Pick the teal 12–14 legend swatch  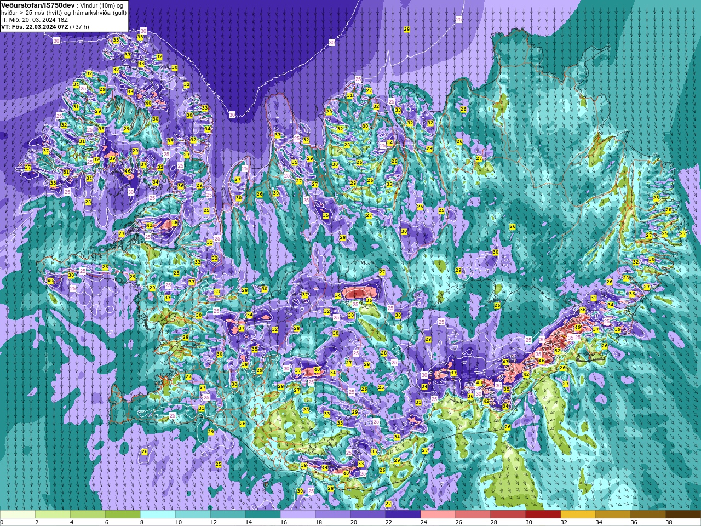coord(228,514)
